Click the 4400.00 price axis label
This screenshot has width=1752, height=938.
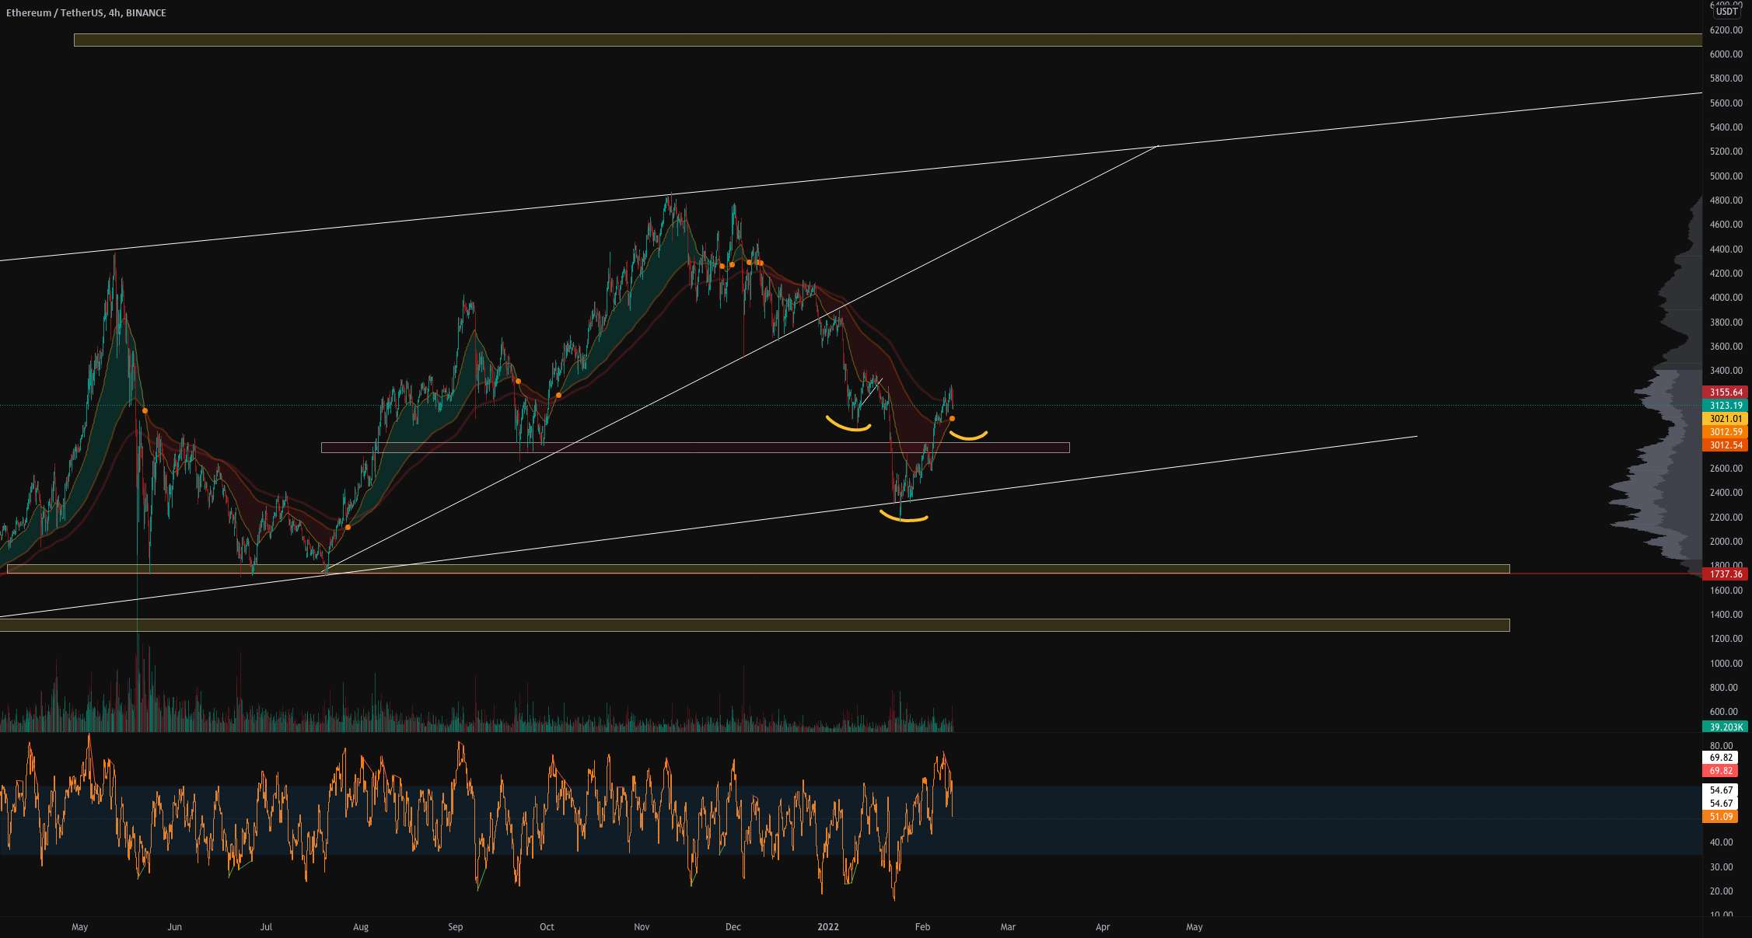click(1726, 249)
